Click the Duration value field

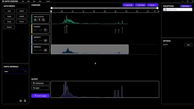(188, 45)
